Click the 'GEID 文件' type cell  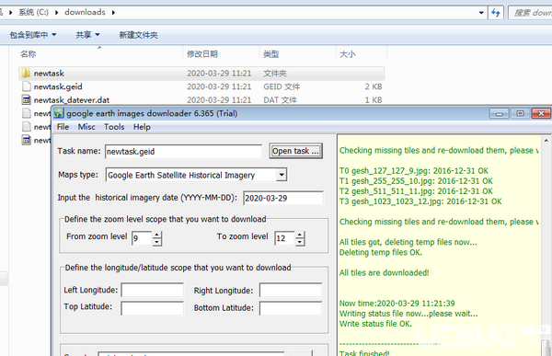click(x=282, y=86)
